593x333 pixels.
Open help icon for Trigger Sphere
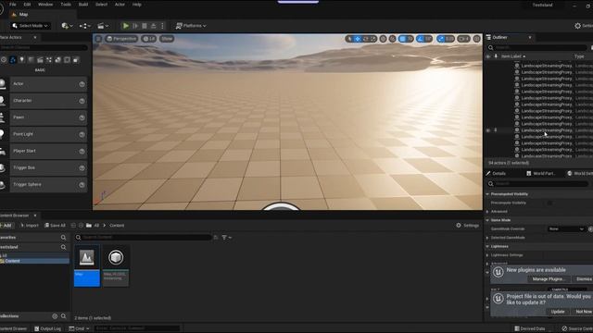(82, 185)
